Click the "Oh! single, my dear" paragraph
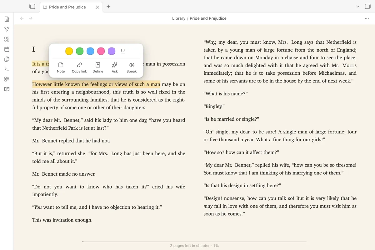Screen dimensions: 375x250 (280, 136)
